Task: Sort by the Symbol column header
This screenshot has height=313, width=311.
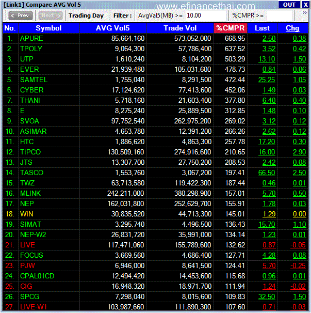Action: 48,28
